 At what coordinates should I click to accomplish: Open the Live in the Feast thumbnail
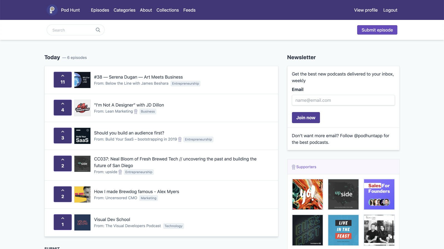(343, 230)
